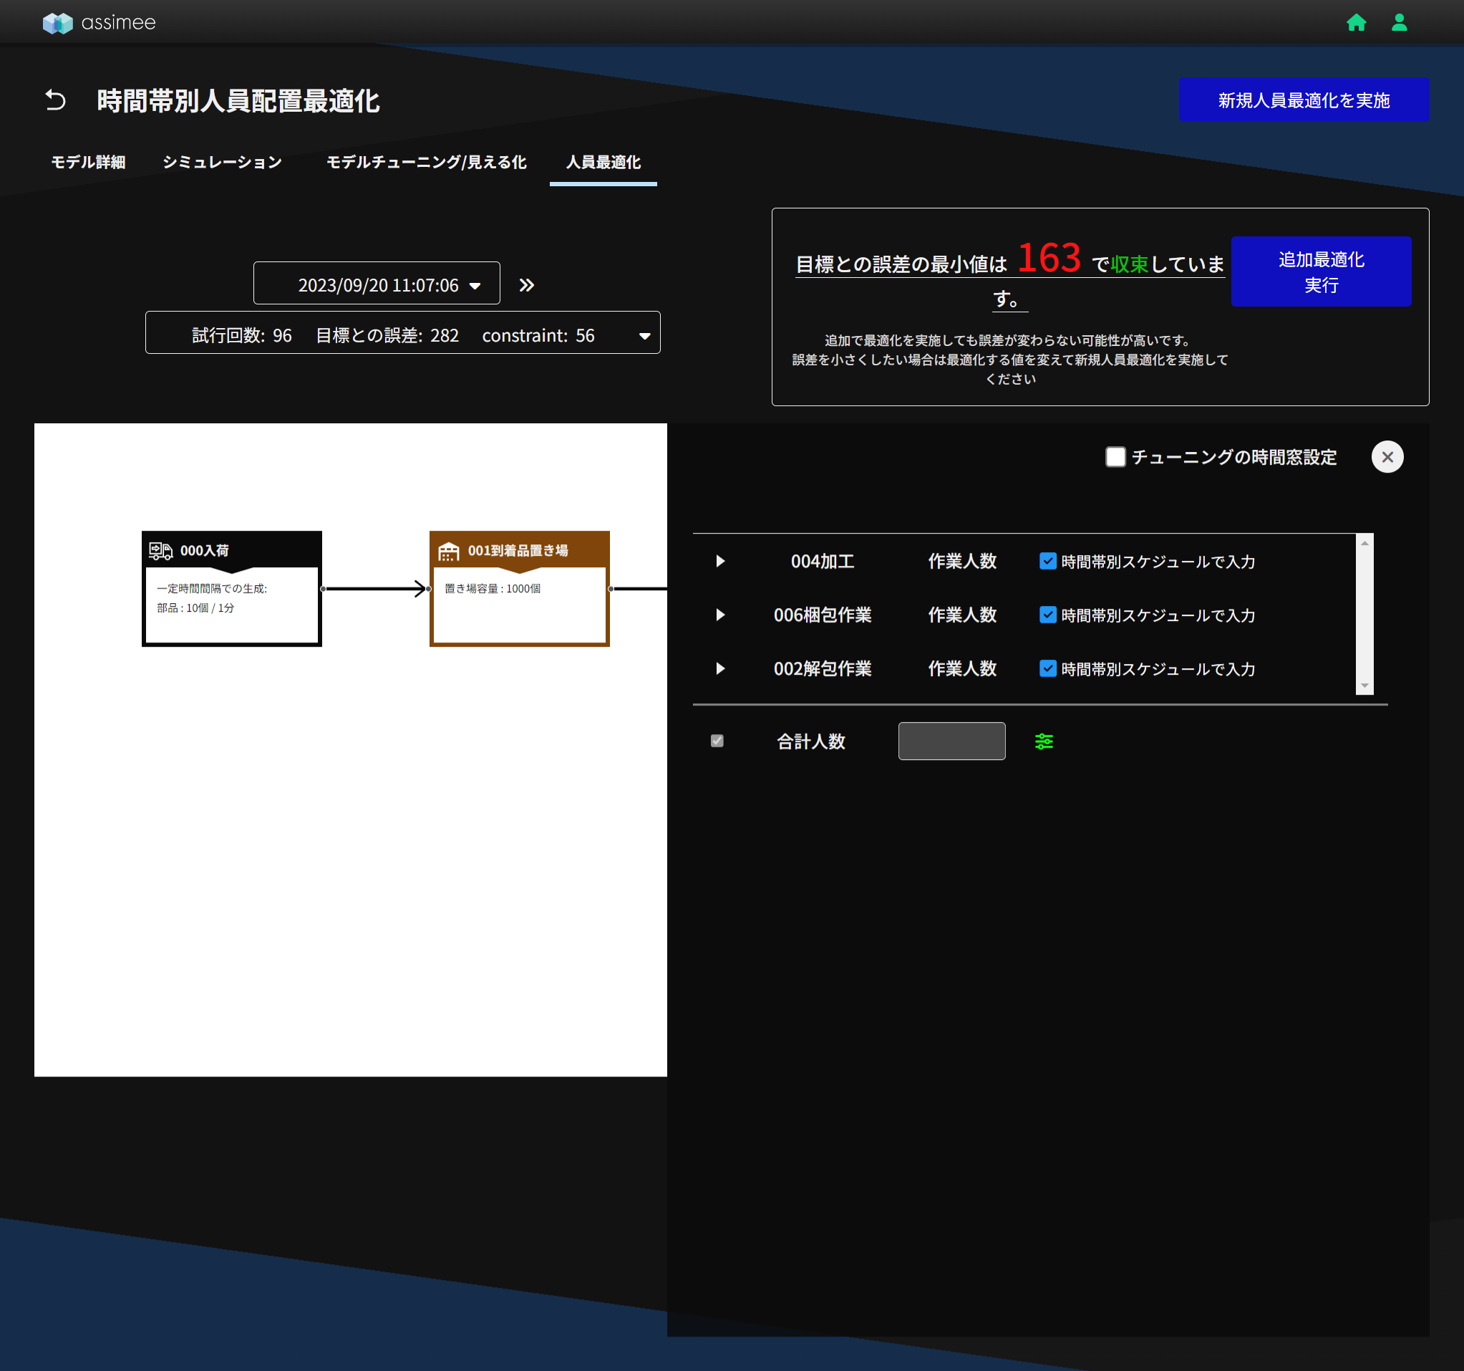Close the tuning panel with the X button

[1387, 457]
